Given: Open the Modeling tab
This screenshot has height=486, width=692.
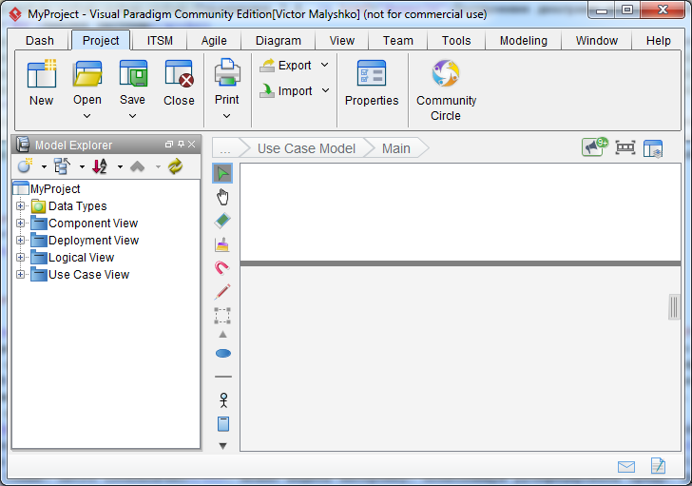Looking at the screenshot, I should [524, 41].
